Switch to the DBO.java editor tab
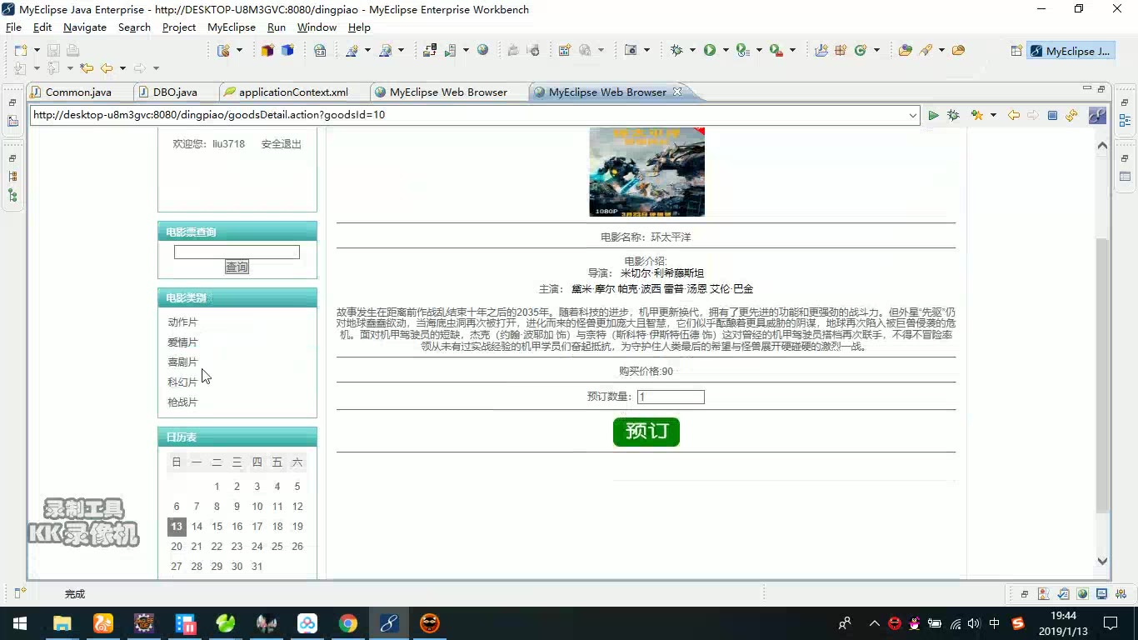This screenshot has height=640, width=1138. 175,92
